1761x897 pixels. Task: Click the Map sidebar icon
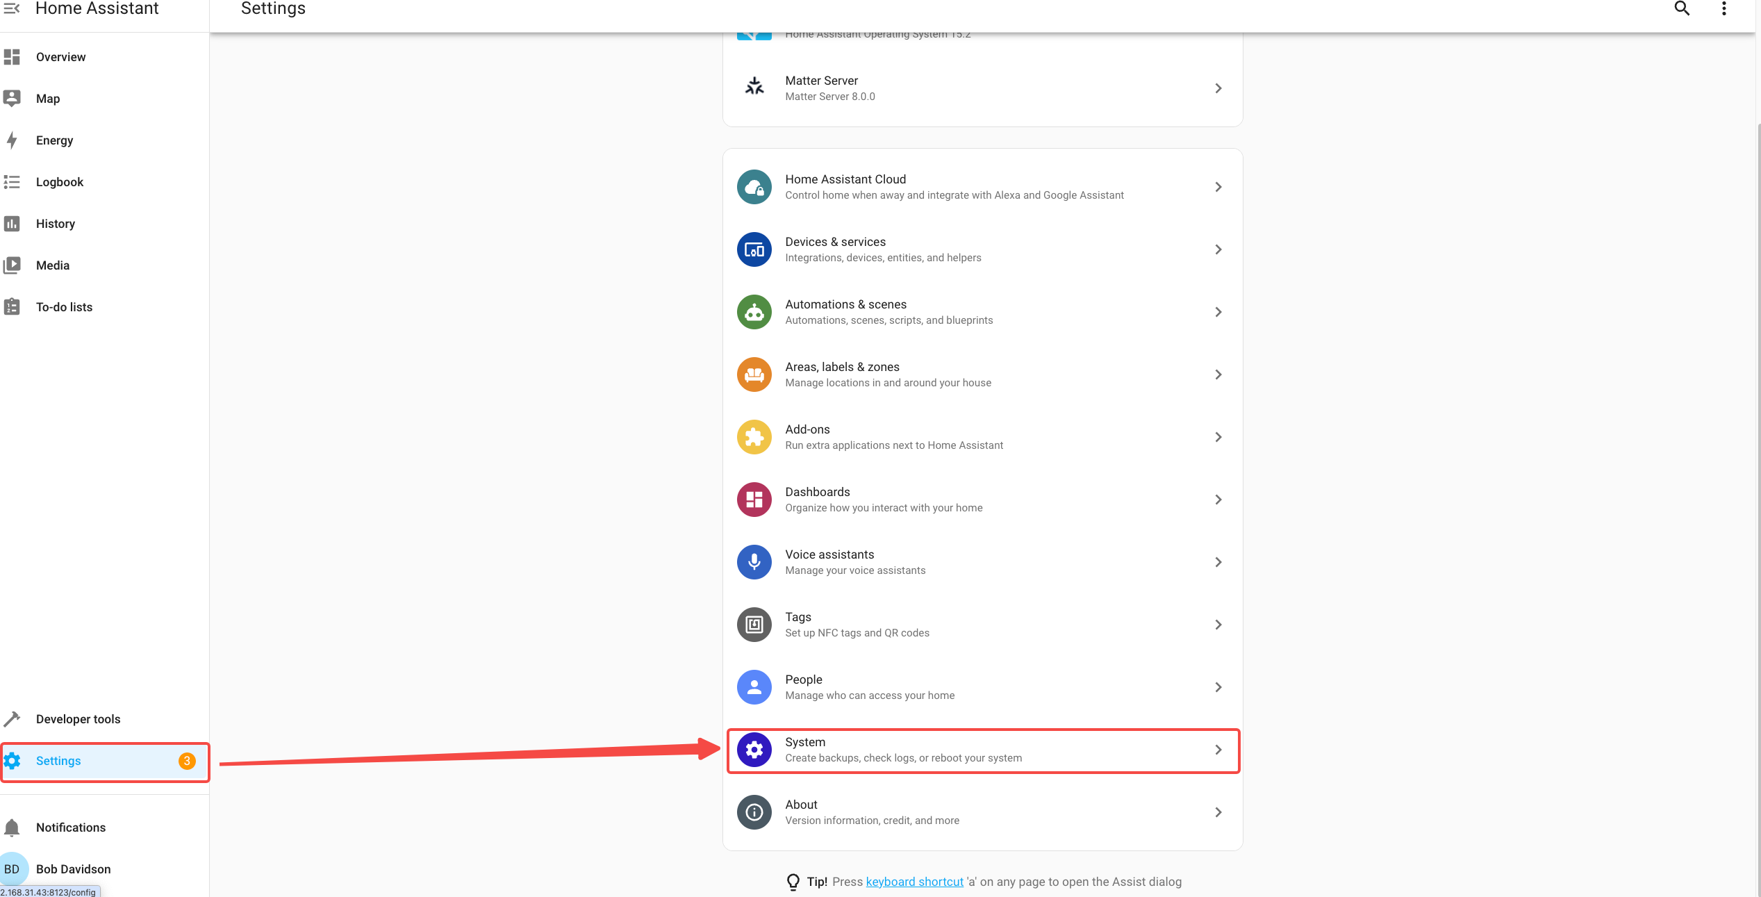click(x=12, y=99)
